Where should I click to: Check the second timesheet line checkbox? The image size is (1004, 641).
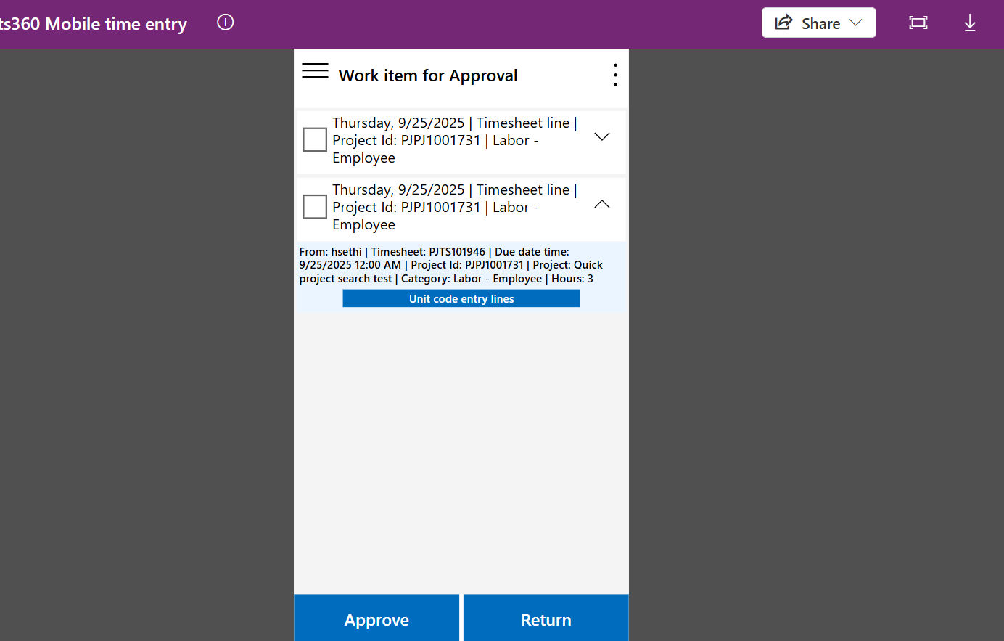(315, 206)
